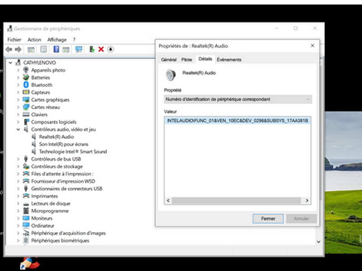Expand the Moniteurs category
Screen dimensions: 362x271
coord(18,218)
